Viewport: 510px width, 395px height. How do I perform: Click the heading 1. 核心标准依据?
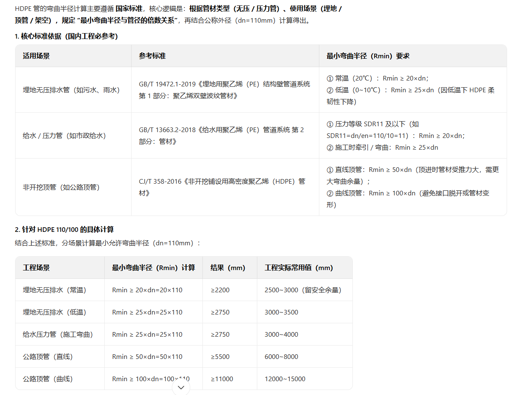66,36
